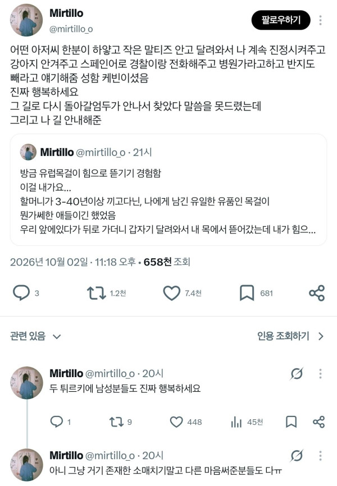This screenshot has width=337, height=486.
Task: Like the first reply with 448 likes
Action: 176,422
